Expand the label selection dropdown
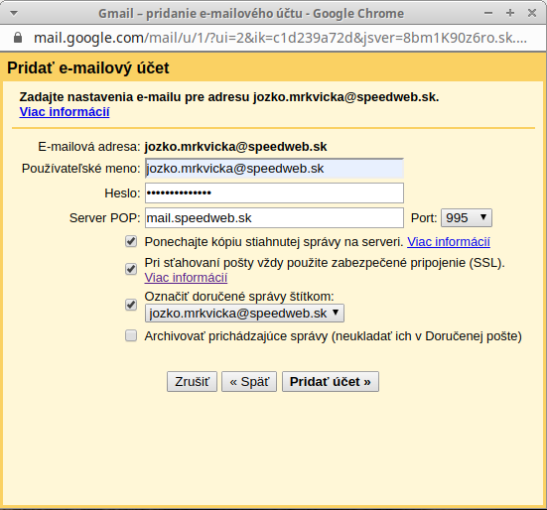 pos(244,313)
